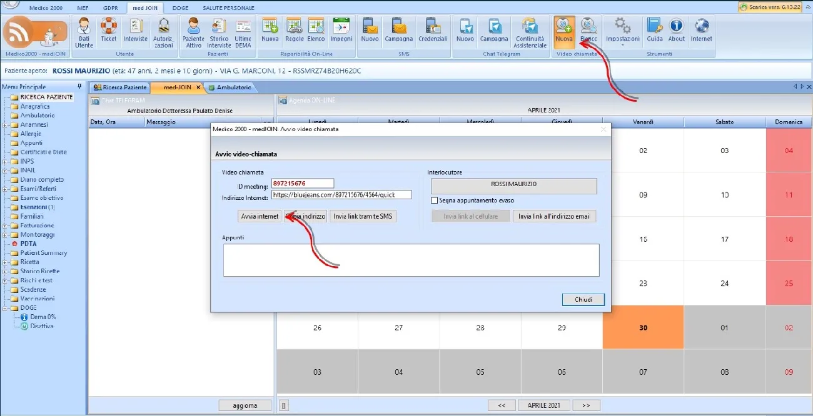Expand the INAIL tree node
Image resolution: width=813 pixels, height=416 pixels.
coord(6,170)
